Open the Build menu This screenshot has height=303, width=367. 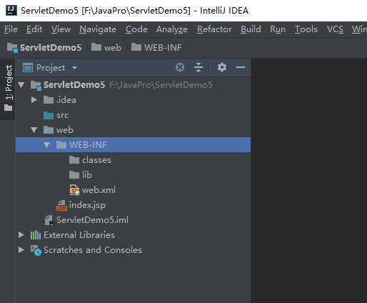click(x=251, y=29)
